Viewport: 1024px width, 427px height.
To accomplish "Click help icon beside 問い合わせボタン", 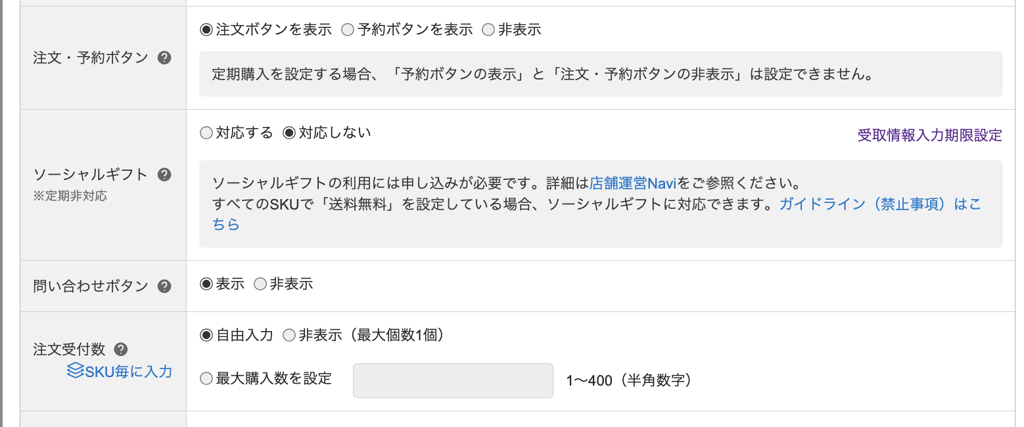I will click(165, 286).
